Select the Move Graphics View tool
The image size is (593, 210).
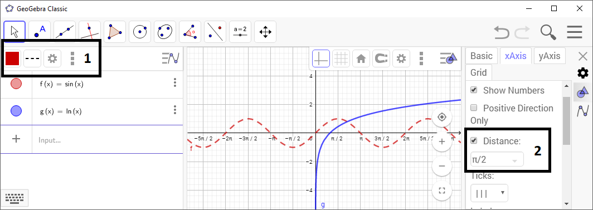point(265,32)
